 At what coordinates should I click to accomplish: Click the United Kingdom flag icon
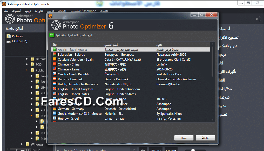point(54,89)
